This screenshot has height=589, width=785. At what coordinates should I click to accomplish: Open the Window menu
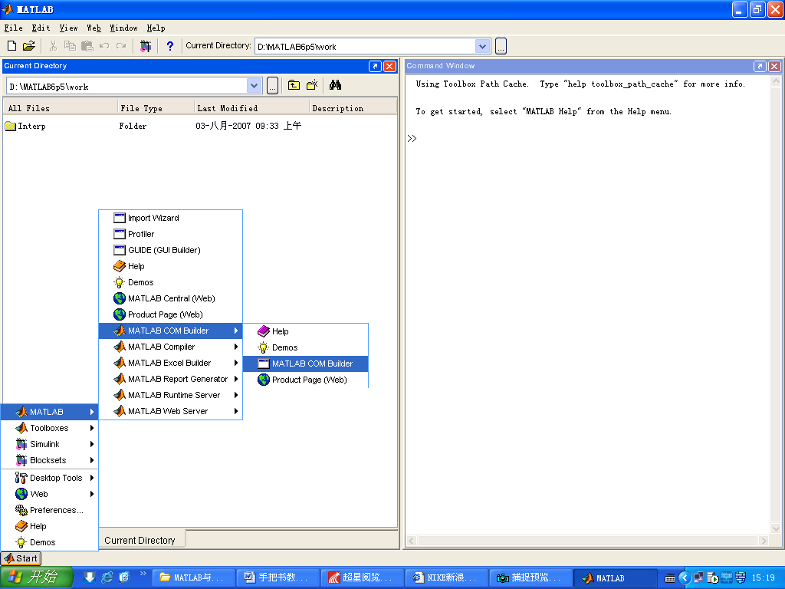[x=123, y=28]
